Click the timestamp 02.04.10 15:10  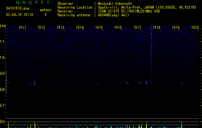coord(20,15)
